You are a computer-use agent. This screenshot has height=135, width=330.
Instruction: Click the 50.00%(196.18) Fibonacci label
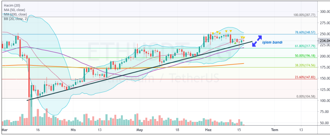[305, 56]
